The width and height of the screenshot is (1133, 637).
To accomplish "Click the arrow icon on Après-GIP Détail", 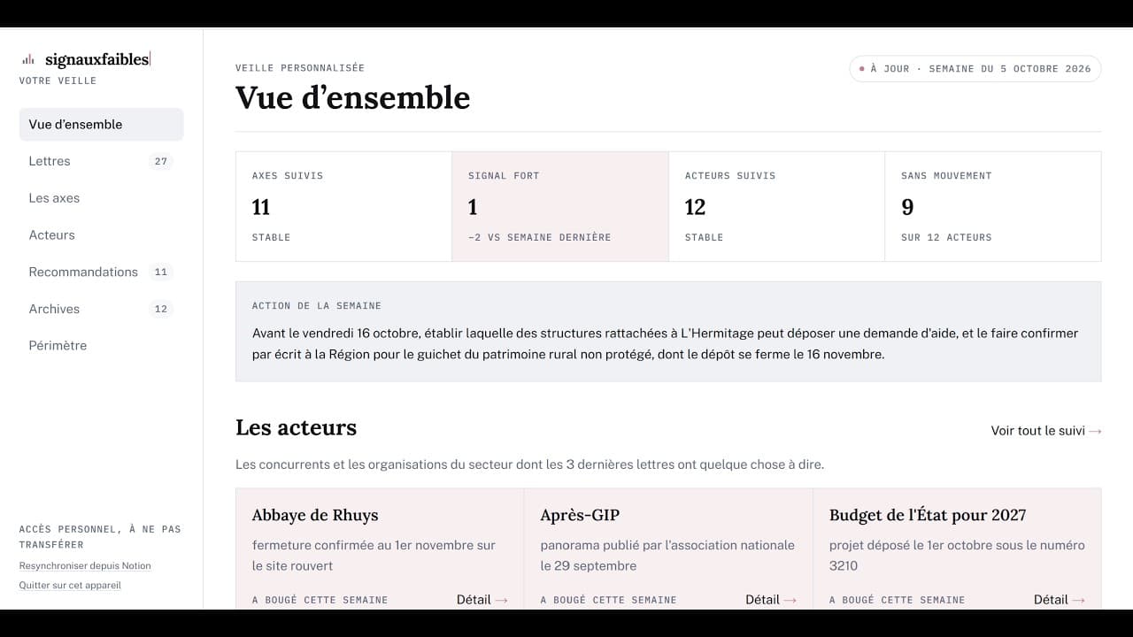I will [x=790, y=600].
